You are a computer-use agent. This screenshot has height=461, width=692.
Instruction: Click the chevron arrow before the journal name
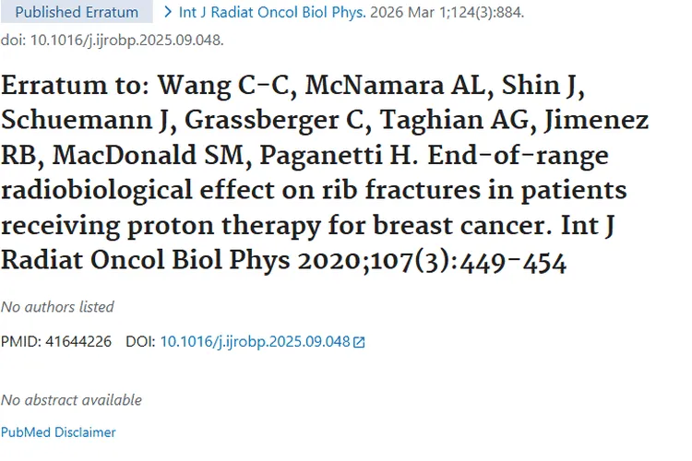click(x=167, y=13)
